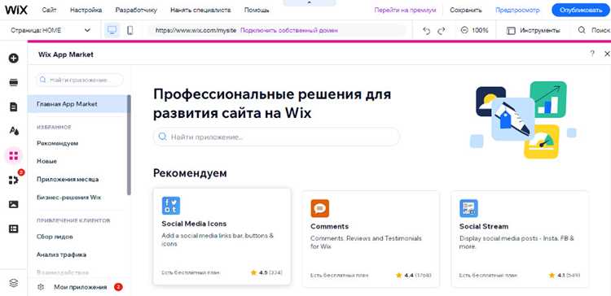Open App Market help question mark

pyautogui.click(x=592, y=54)
